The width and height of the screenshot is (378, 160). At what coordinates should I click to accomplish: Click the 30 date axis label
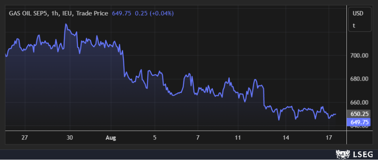(x=70, y=138)
